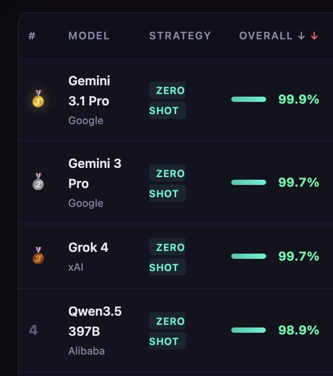
Task: Click the bronze medal icon for rank 3
Action: click(38, 256)
